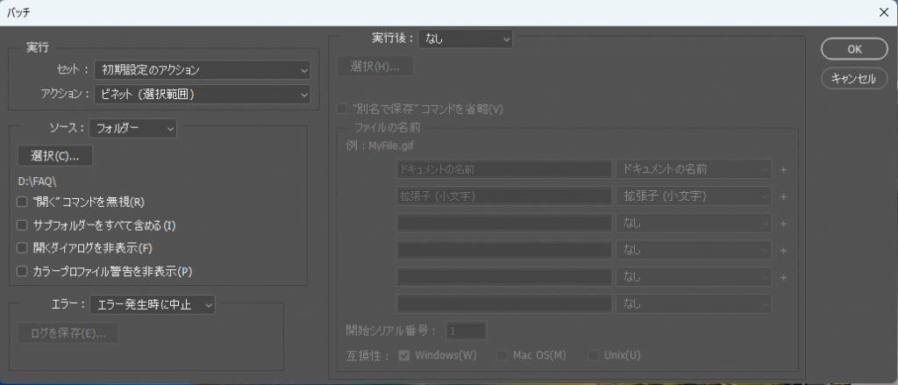The width and height of the screenshot is (898, 385).
Task: Click plus sign beside 拡張子 (小文字) dropdown
Action: pyautogui.click(x=783, y=196)
